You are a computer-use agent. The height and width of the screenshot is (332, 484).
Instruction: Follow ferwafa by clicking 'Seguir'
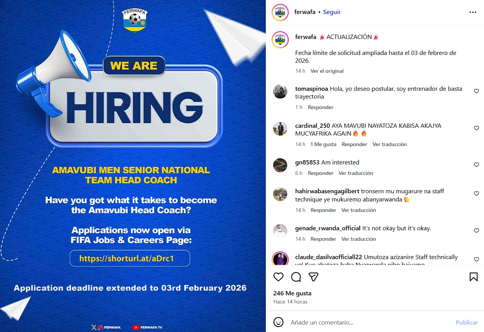pos(332,12)
